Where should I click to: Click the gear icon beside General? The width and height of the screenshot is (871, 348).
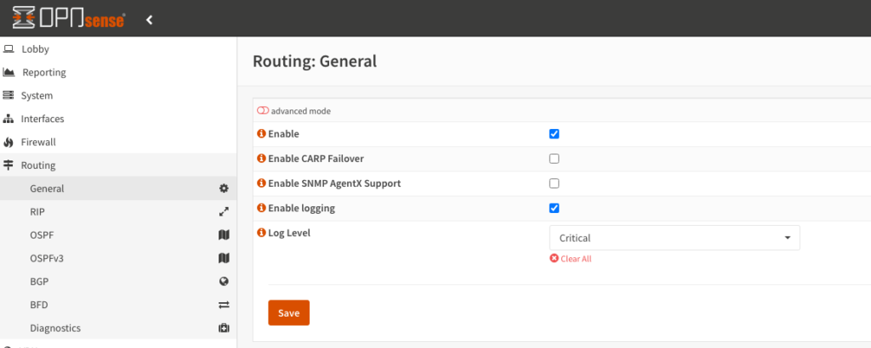[x=224, y=188]
